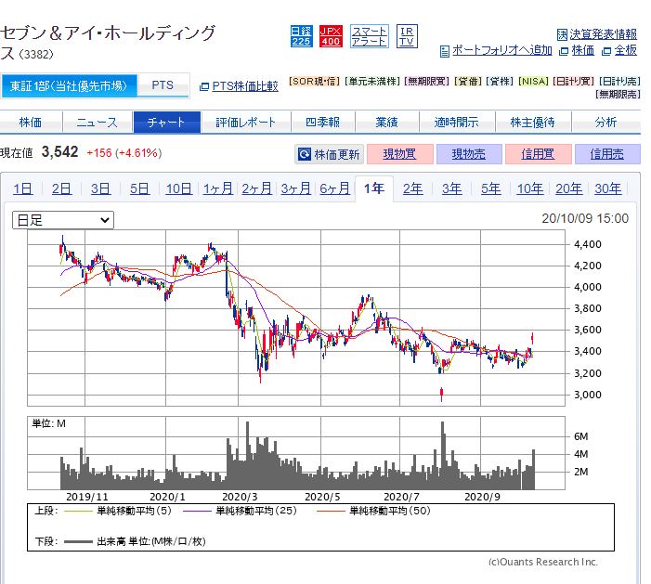Select 2日 chart period
This screenshot has width=651, height=584.
click(x=61, y=188)
